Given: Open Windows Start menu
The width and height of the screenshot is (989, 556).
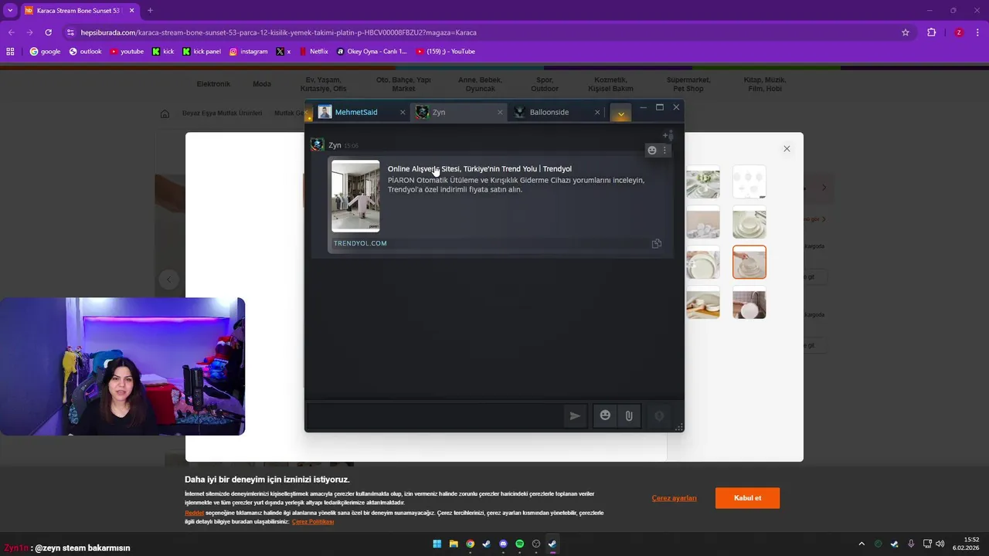Looking at the screenshot, I should (x=437, y=544).
